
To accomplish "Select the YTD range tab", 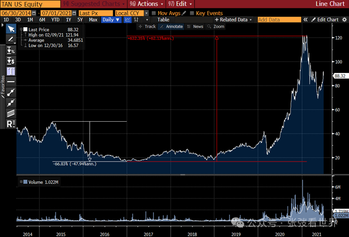I will tap(55, 19).
